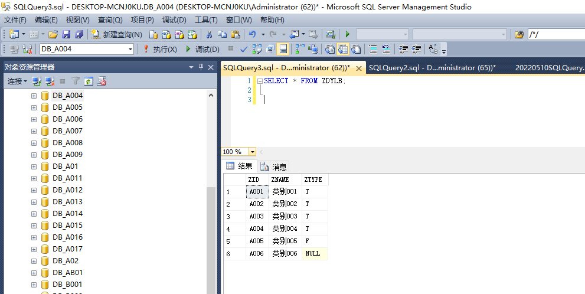Open the DB_A004 database dropdown

pos(130,49)
